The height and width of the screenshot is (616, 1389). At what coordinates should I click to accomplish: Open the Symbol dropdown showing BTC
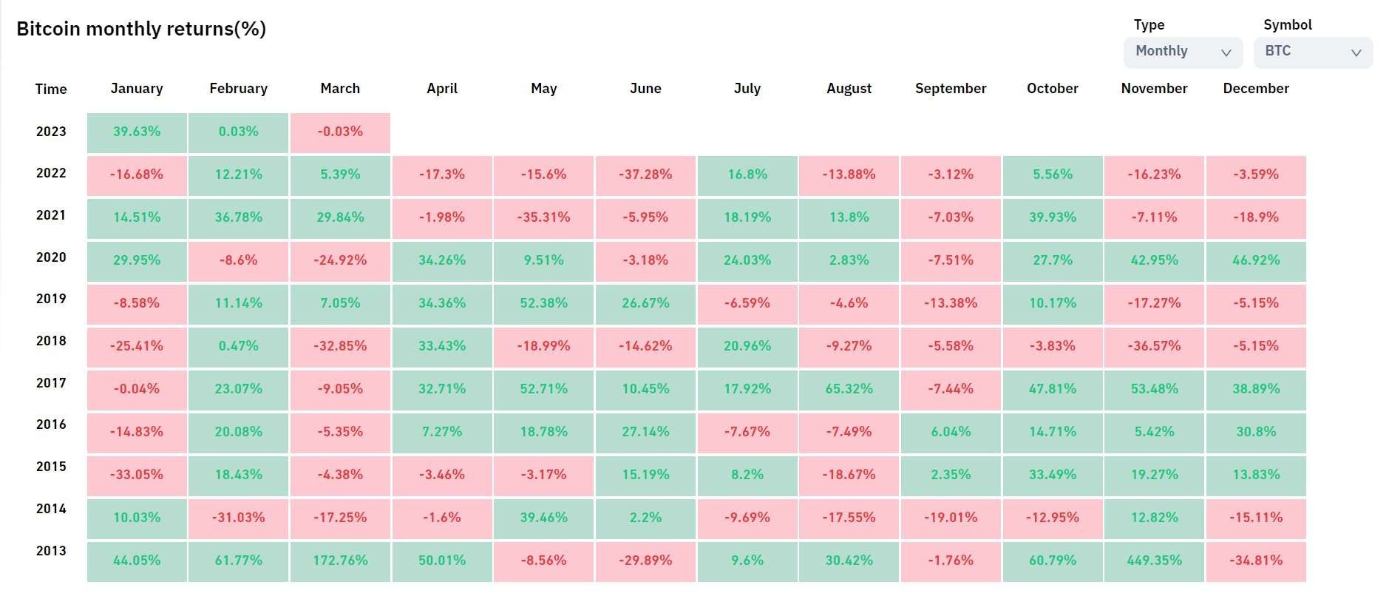coord(1314,52)
